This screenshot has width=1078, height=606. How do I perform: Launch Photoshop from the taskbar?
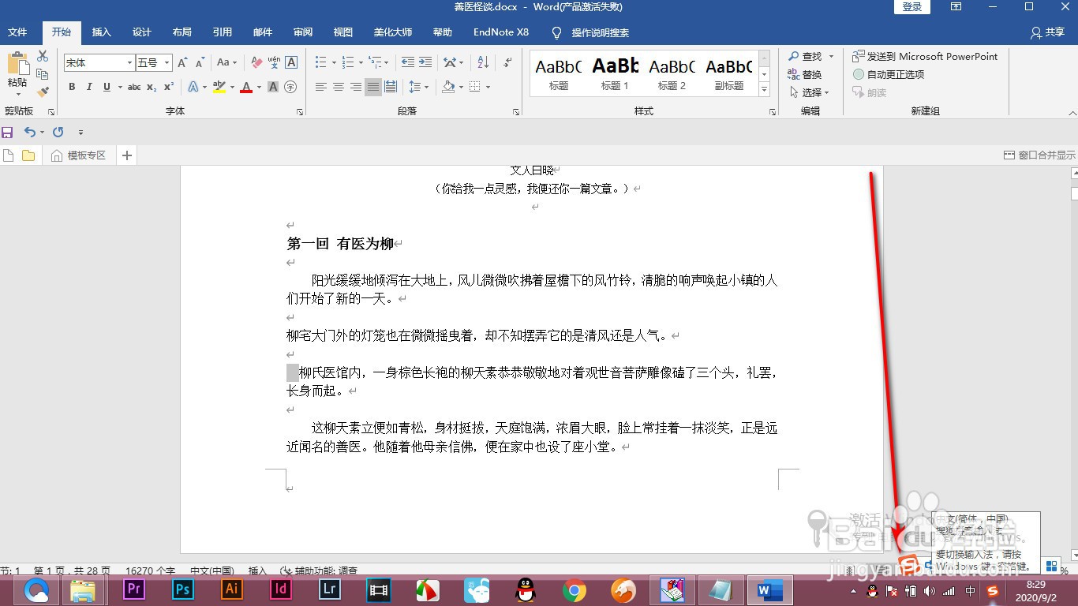(182, 589)
